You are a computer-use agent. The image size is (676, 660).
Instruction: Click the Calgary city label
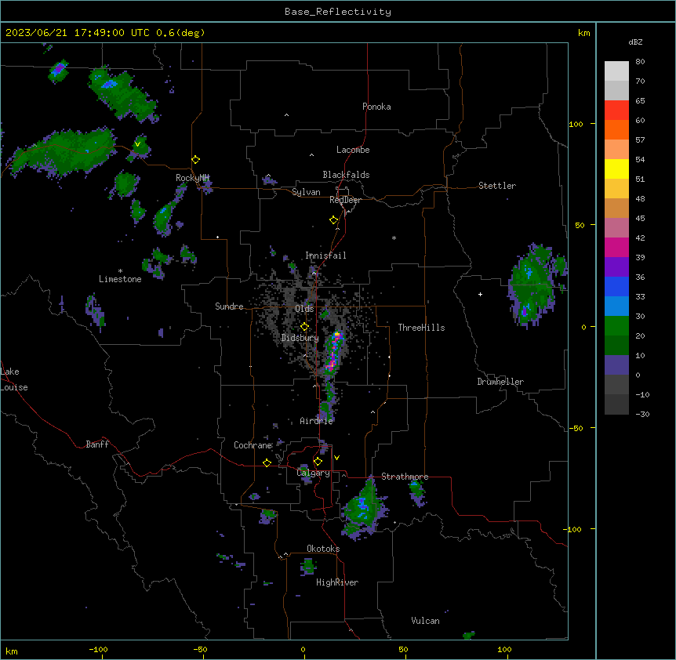tap(314, 473)
